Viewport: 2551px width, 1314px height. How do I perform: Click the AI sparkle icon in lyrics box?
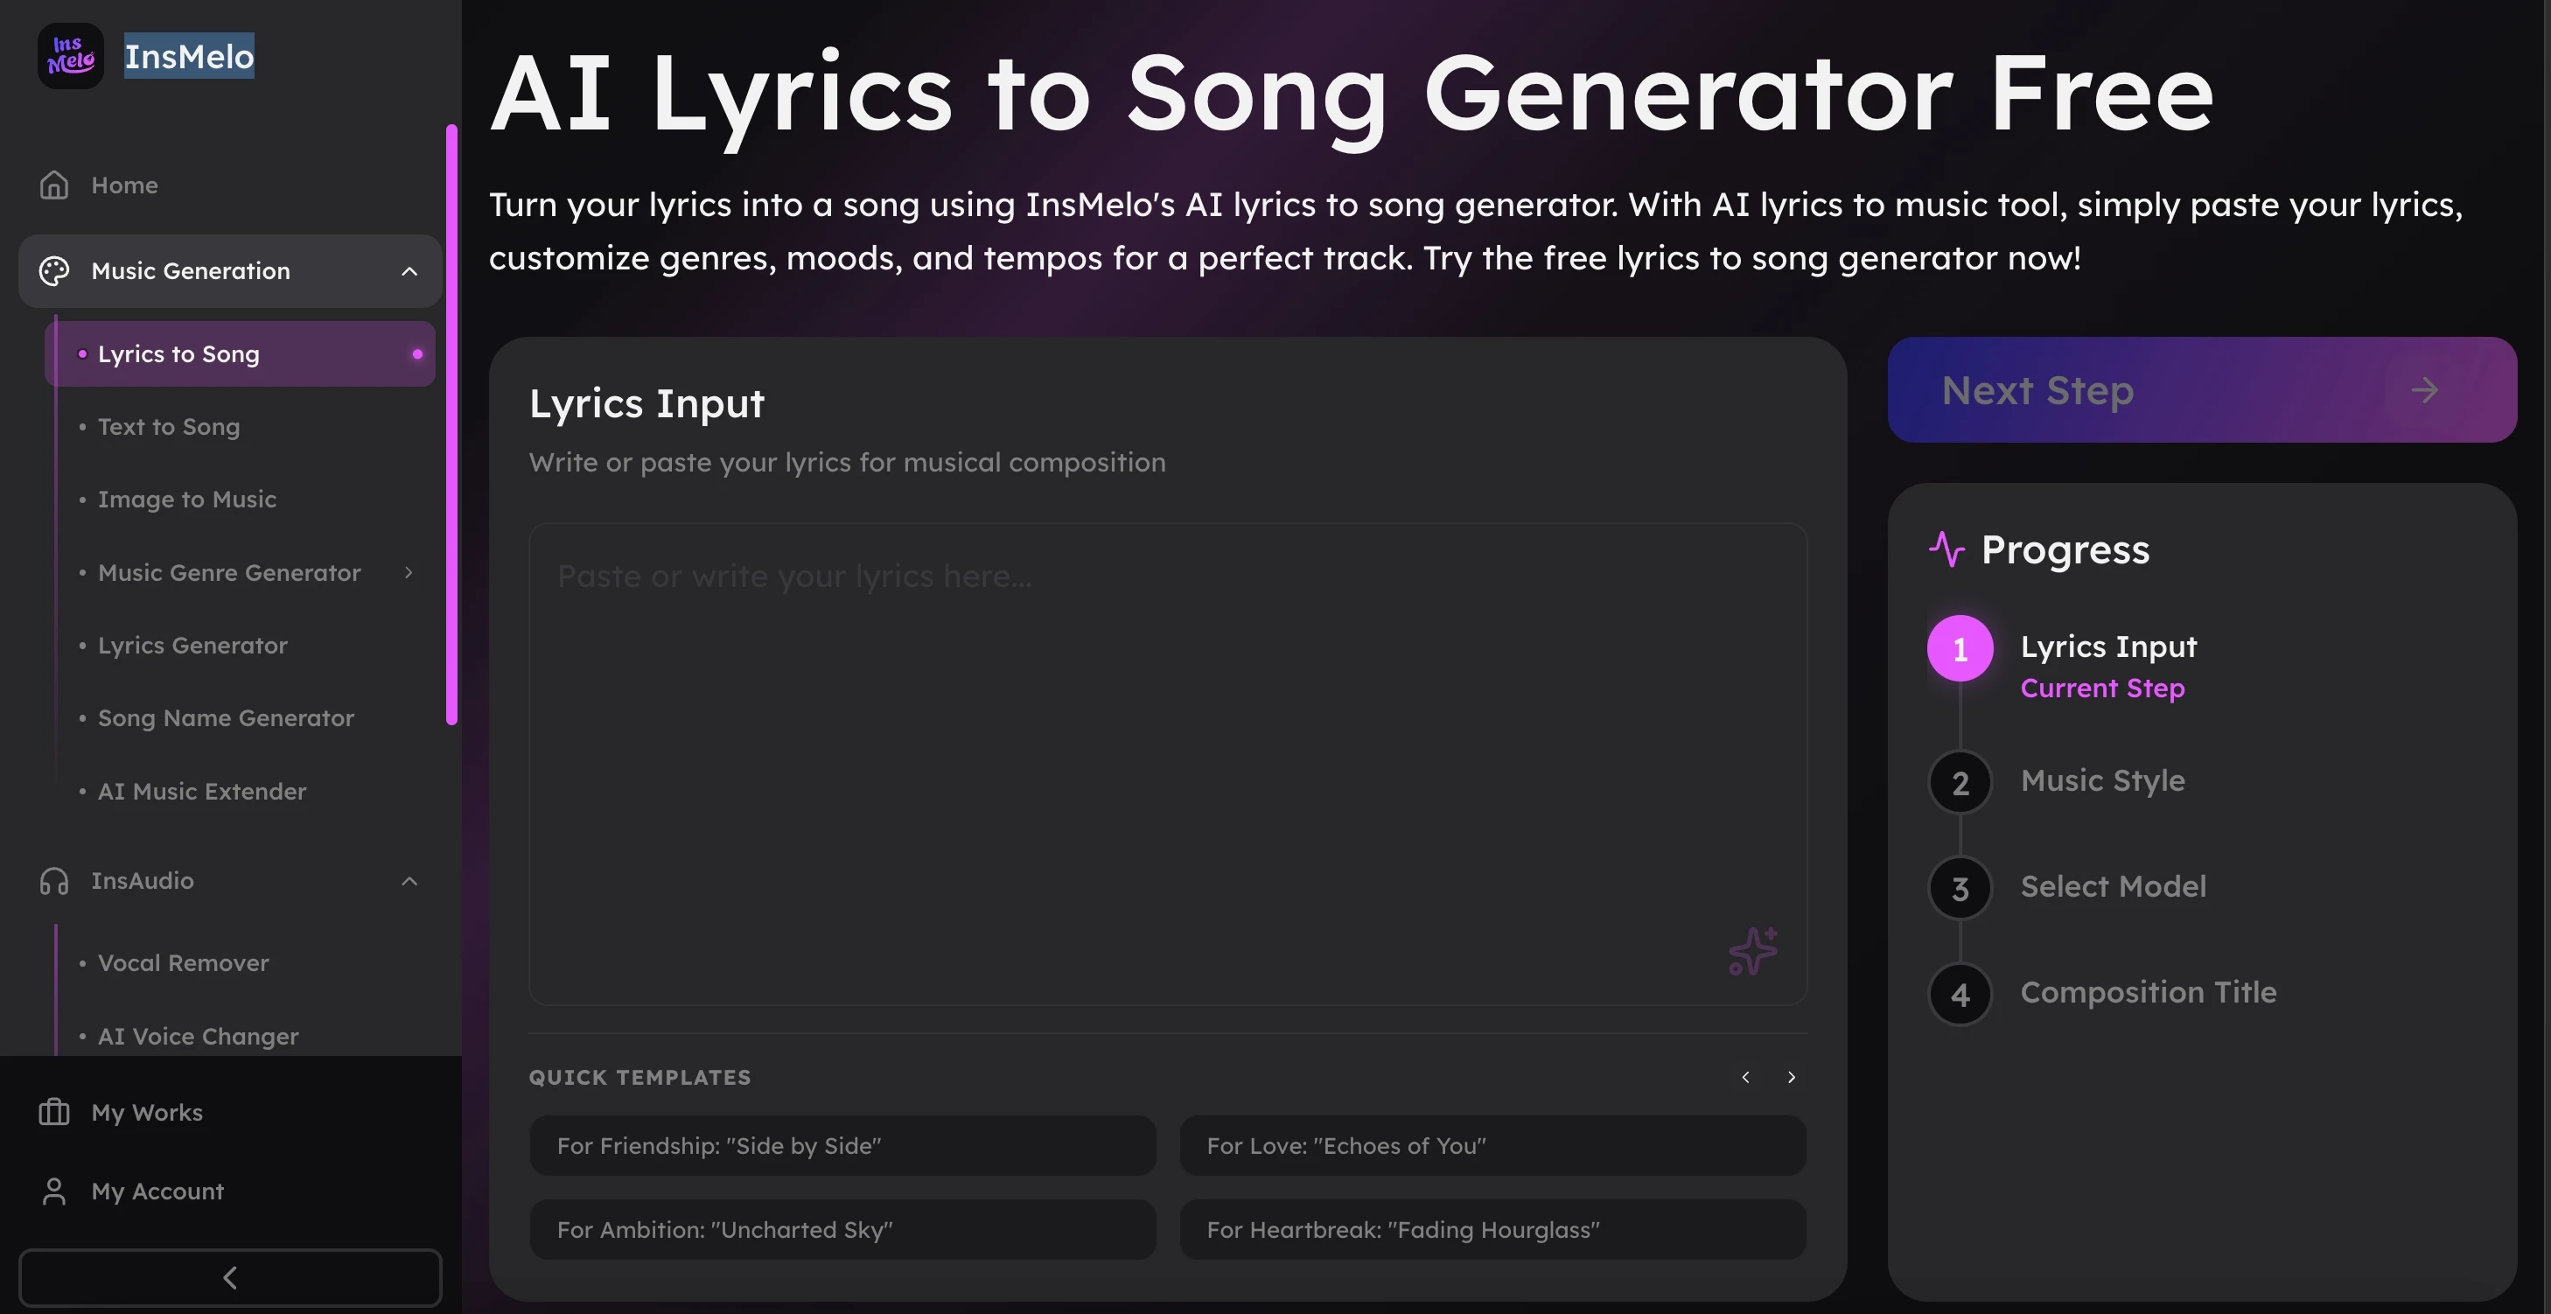(1753, 952)
